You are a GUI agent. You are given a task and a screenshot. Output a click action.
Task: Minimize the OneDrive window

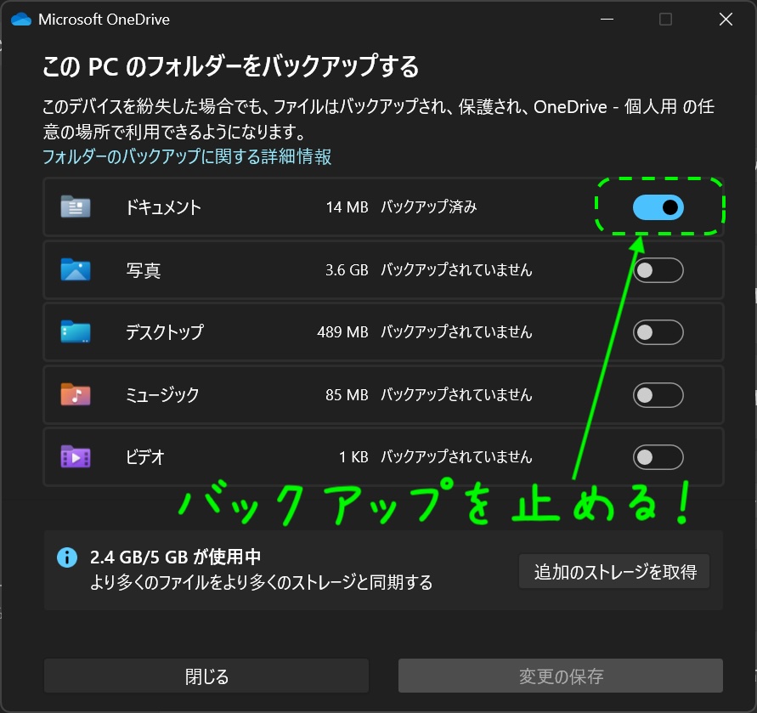pyautogui.click(x=607, y=20)
